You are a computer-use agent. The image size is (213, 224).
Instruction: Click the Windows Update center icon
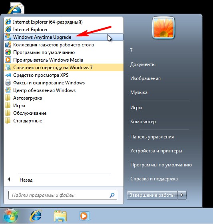coord(8,90)
